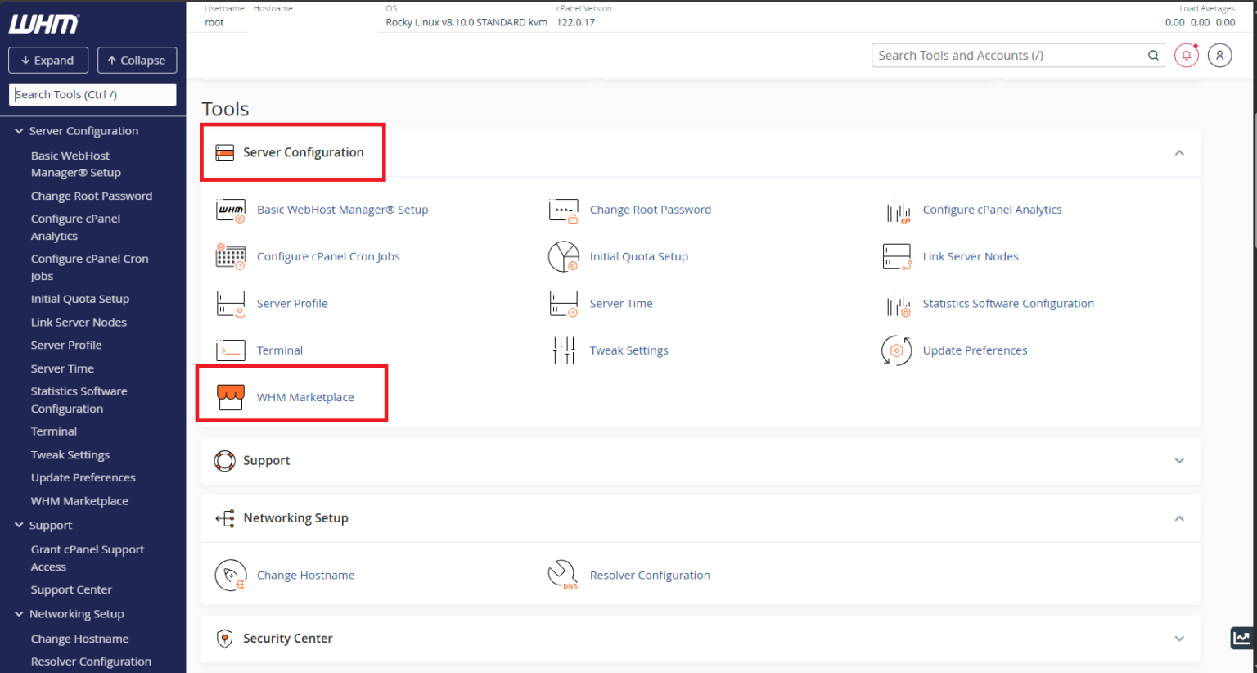This screenshot has width=1257, height=673.
Task: Click the WHM Marketplace storefront icon
Action: tap(230, 396)
